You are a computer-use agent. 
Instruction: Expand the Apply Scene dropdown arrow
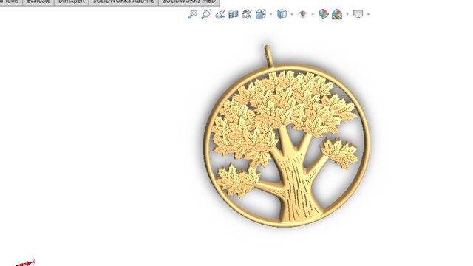(347, 14)
